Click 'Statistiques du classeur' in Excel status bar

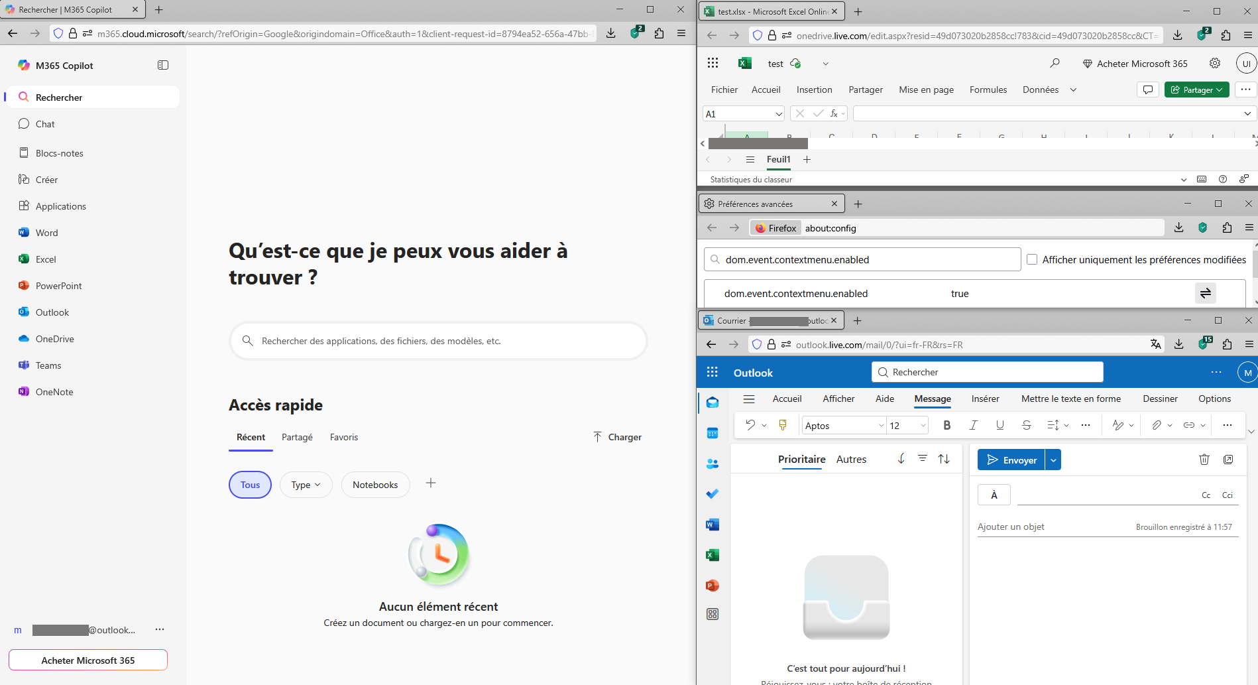(x=751, y=180)
